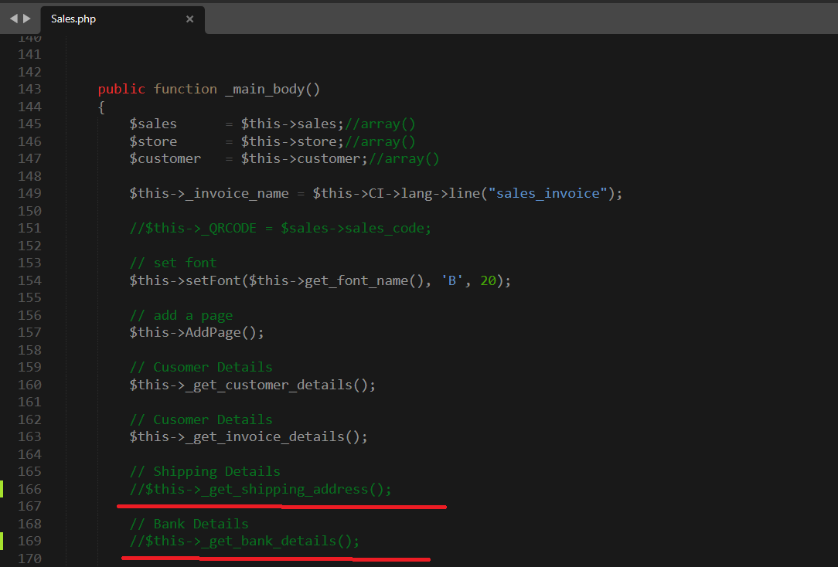Image resolution: width=838 pixels, height=567 pixels.
Task: Click the font size value 20
Action: tap(488, 280)
